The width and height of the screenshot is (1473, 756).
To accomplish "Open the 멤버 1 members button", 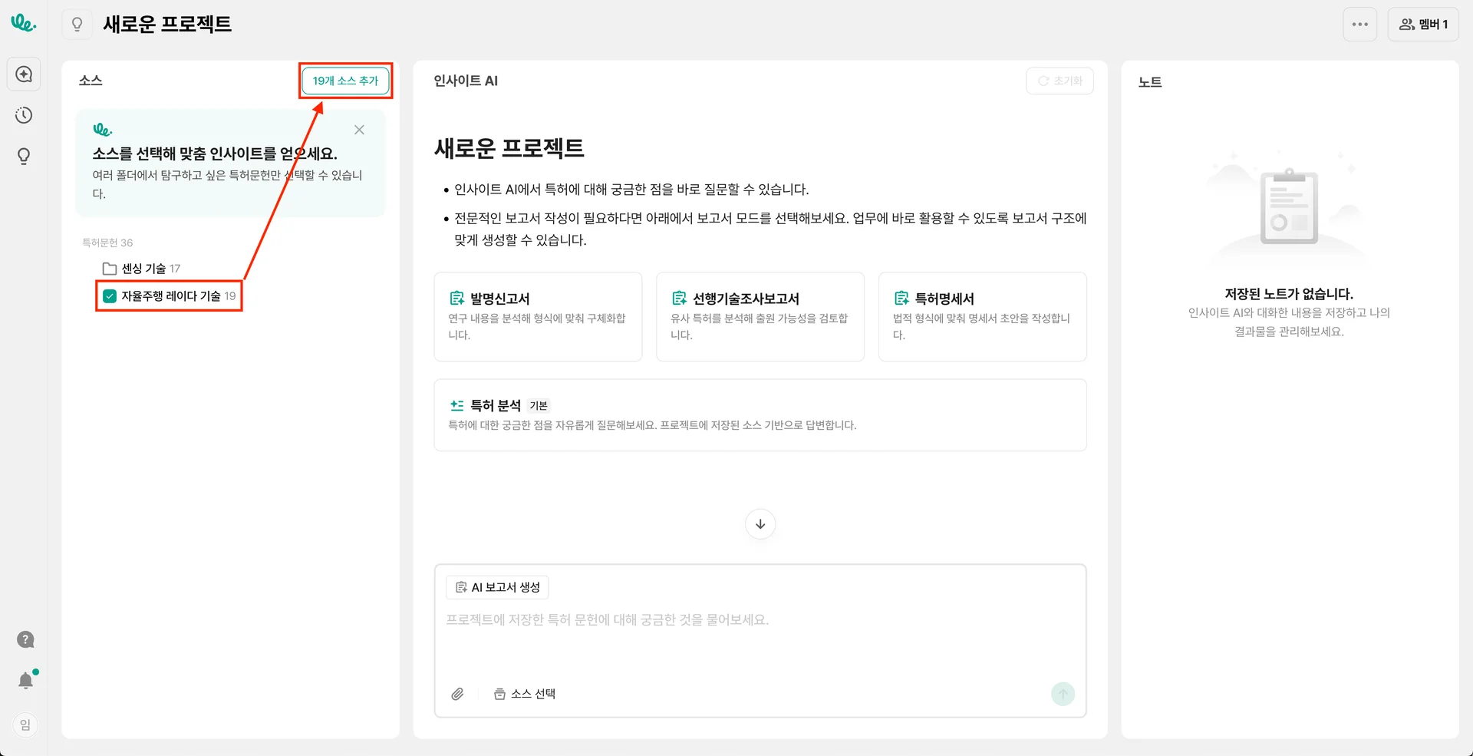I will 1423,25.
